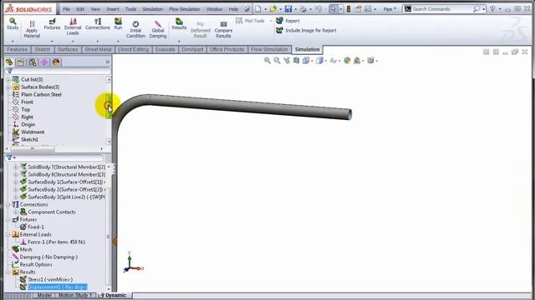535x300 pixels.
Task: Click the Search Commands field
Action: pos(442,9)
